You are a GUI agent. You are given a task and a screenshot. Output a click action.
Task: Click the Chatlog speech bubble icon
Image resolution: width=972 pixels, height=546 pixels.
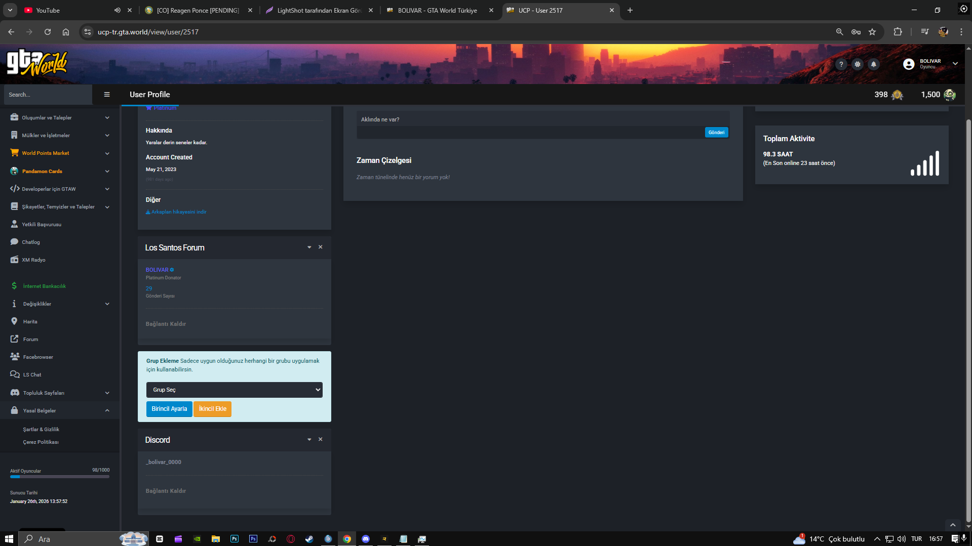coord(14,242)
